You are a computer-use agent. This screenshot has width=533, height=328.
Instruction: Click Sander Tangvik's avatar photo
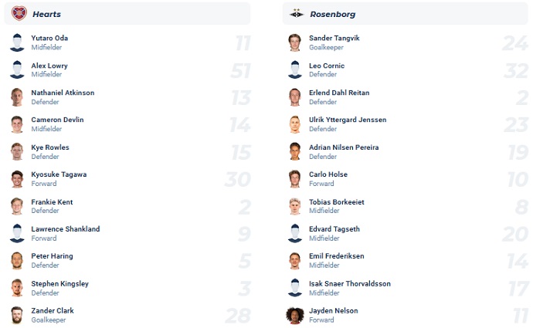294,42
